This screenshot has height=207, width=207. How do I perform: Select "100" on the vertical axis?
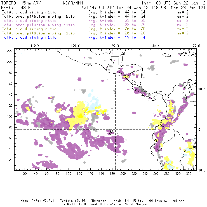click(x=10, y=116)
